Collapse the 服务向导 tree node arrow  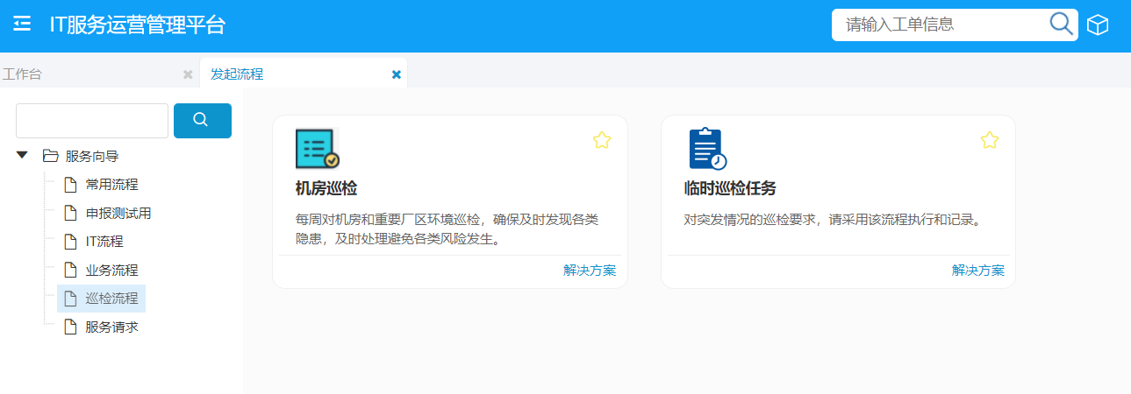(23, 156)
